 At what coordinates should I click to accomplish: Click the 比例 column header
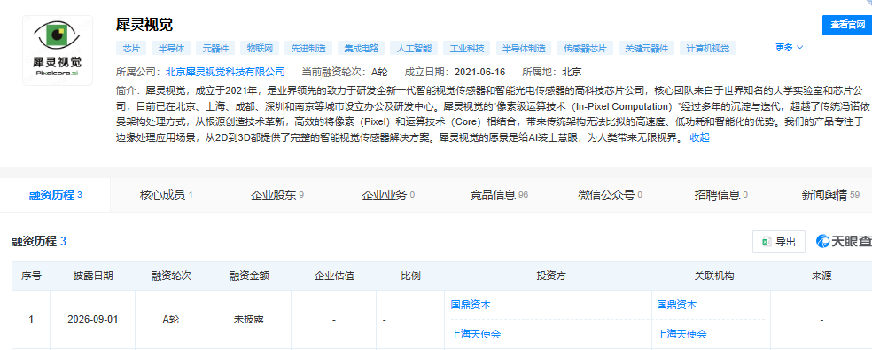click(410, 276)
